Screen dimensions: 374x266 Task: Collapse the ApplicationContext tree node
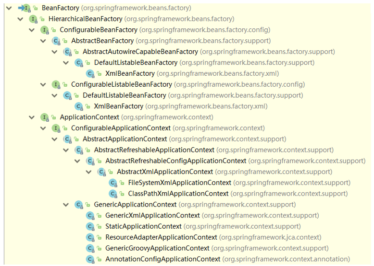point(31,117)
